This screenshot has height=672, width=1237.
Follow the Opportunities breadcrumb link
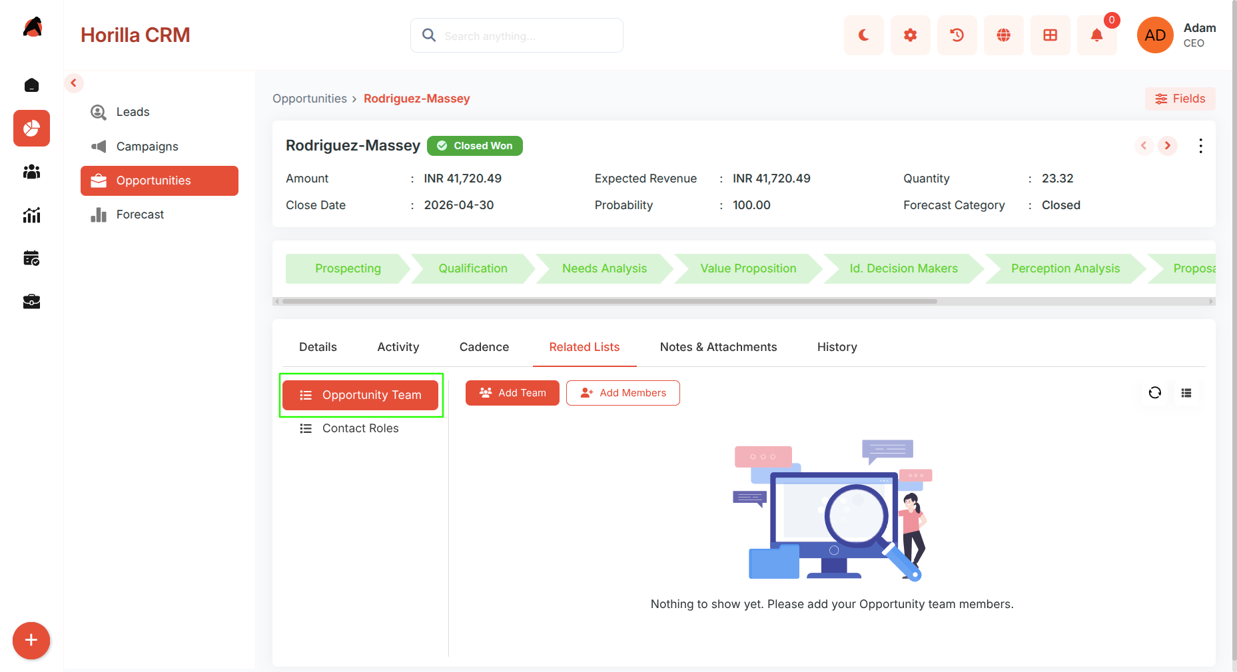(310, 99)
